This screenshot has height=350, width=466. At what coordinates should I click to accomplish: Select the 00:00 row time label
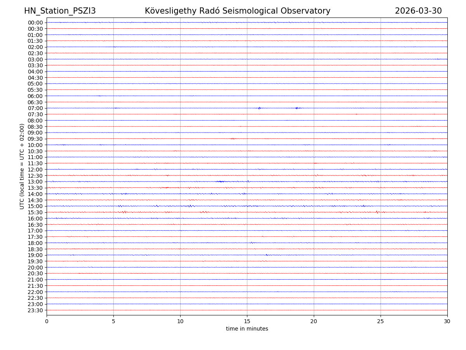click(35, 23)
